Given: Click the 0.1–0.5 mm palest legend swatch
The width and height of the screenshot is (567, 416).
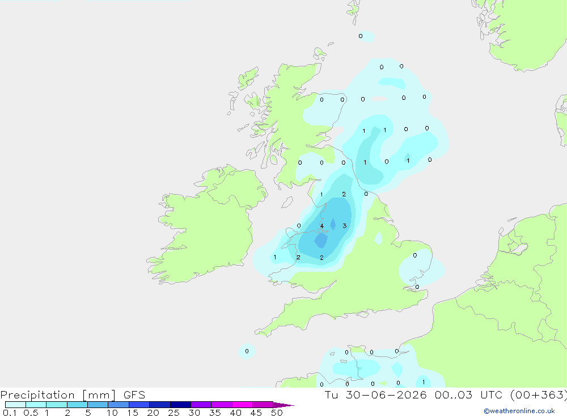Looking at the screenshot, I should [15, 405].
